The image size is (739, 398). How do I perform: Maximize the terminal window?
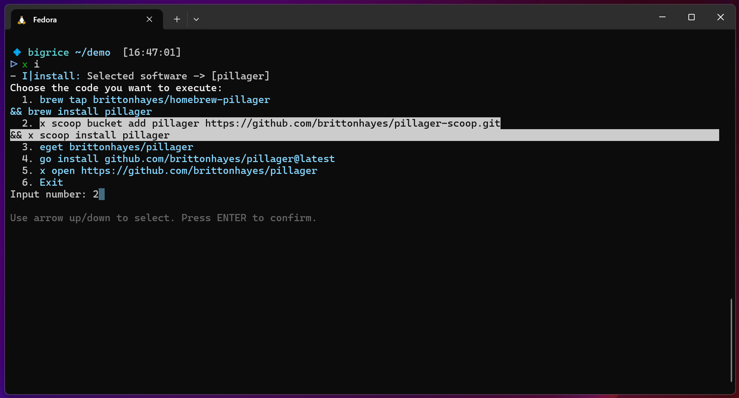[x=691, y=17]
